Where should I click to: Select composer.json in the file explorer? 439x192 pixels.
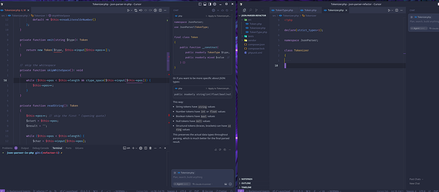(257, 44)
